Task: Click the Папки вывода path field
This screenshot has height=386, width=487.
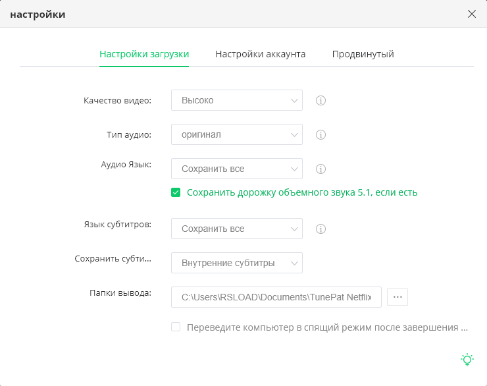Action: click(276, 297)
